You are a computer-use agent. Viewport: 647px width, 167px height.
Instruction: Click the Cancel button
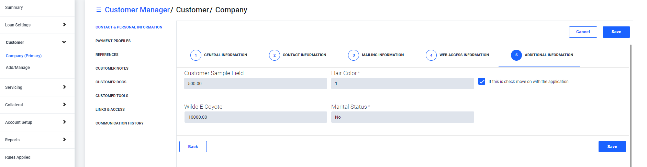[583, 32]
